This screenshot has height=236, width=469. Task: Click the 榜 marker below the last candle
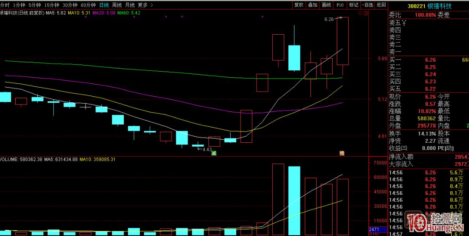point(342,153)
